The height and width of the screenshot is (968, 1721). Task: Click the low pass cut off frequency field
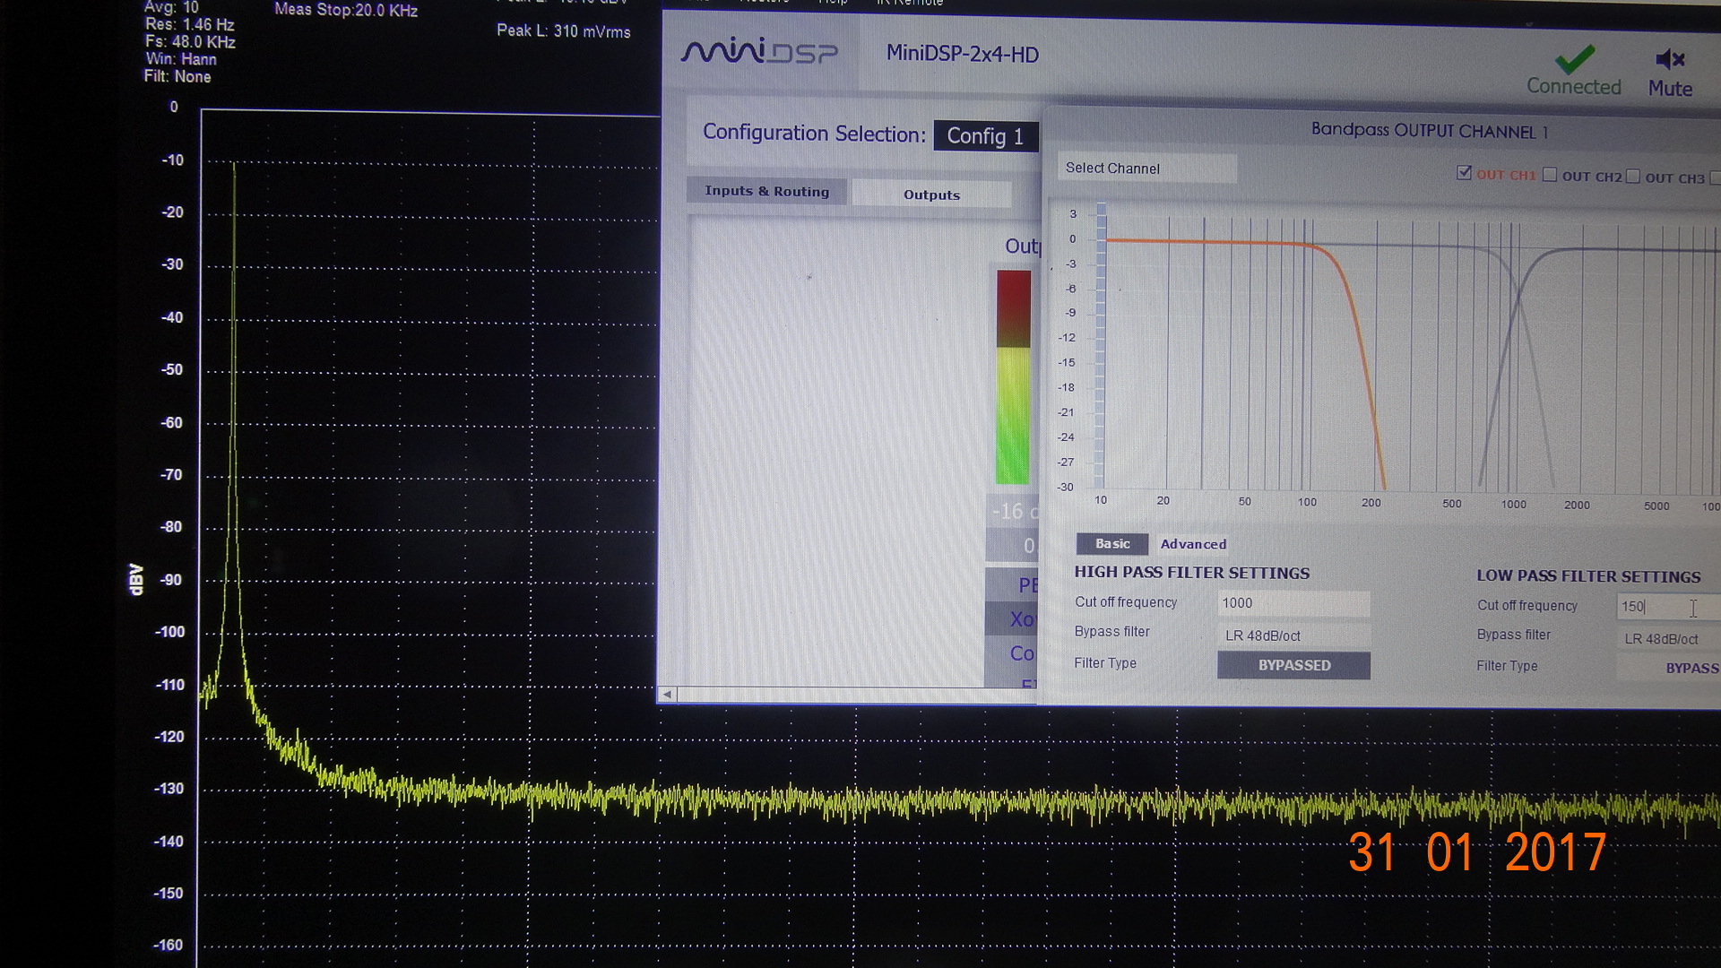click(x=1668, y=607)
